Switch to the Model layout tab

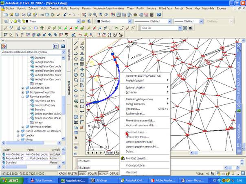(x=109, y=152)
